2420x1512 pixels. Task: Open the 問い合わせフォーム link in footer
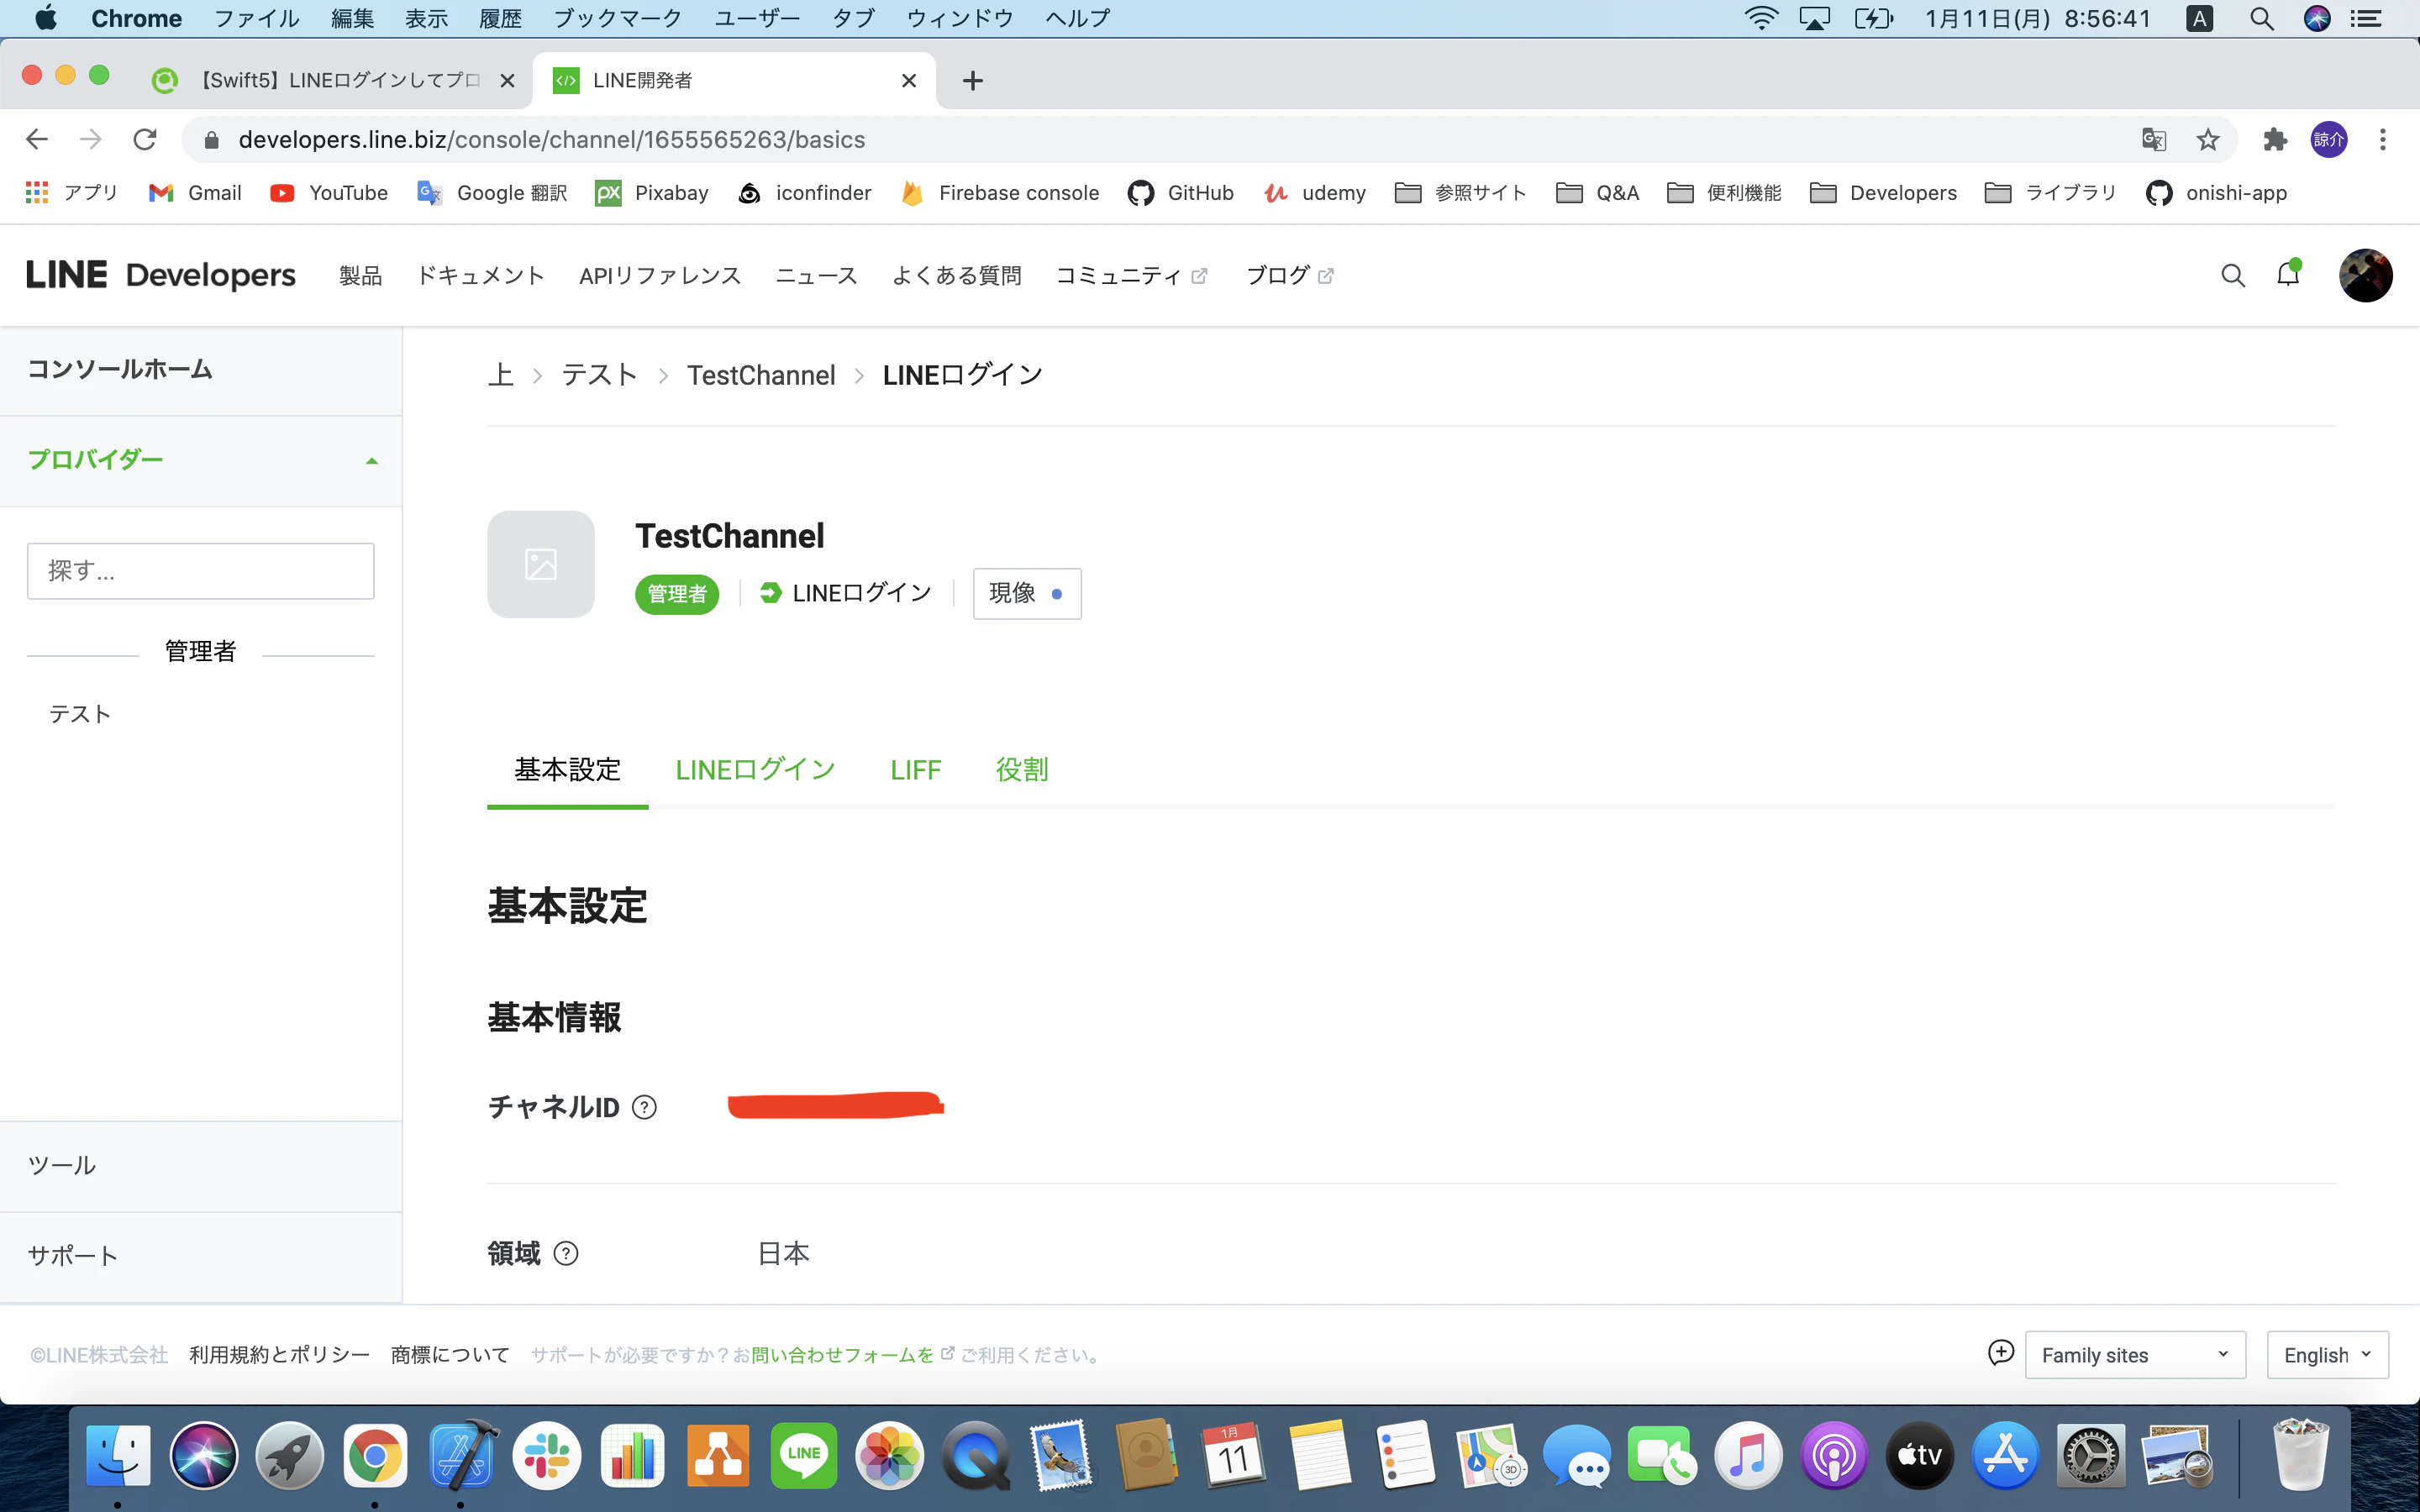click(842, 1355)
